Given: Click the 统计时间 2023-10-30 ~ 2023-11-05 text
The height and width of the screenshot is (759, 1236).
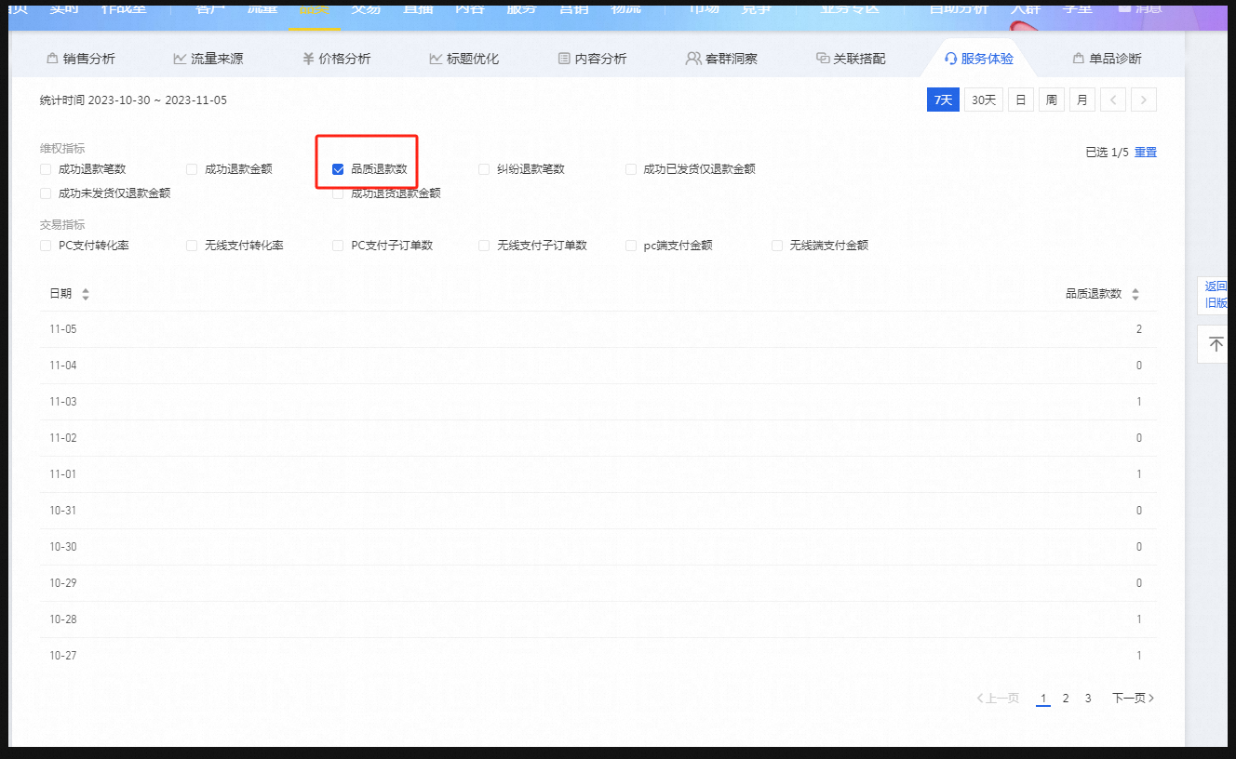Looking at the screenshot, I should pyautogui.click(x=133, y=100).
